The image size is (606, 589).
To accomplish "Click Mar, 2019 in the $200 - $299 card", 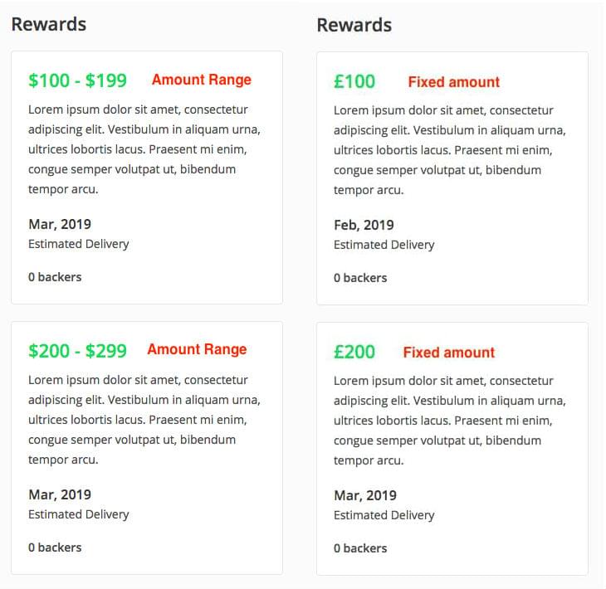I will [60, 494].
